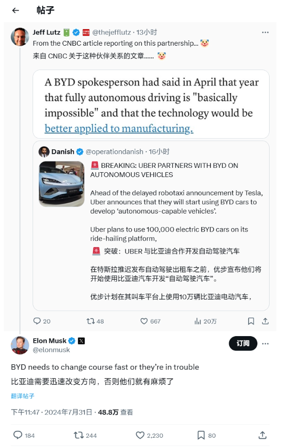Image resolution: width=291 pixels, height=447 pixels.
Task: Share Jeff Lutz's post via the share icon
Action: coord(265,321)
